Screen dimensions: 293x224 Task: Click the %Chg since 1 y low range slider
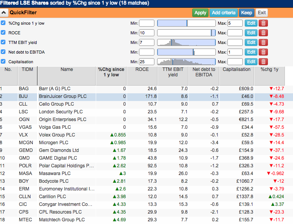point(186,23)
